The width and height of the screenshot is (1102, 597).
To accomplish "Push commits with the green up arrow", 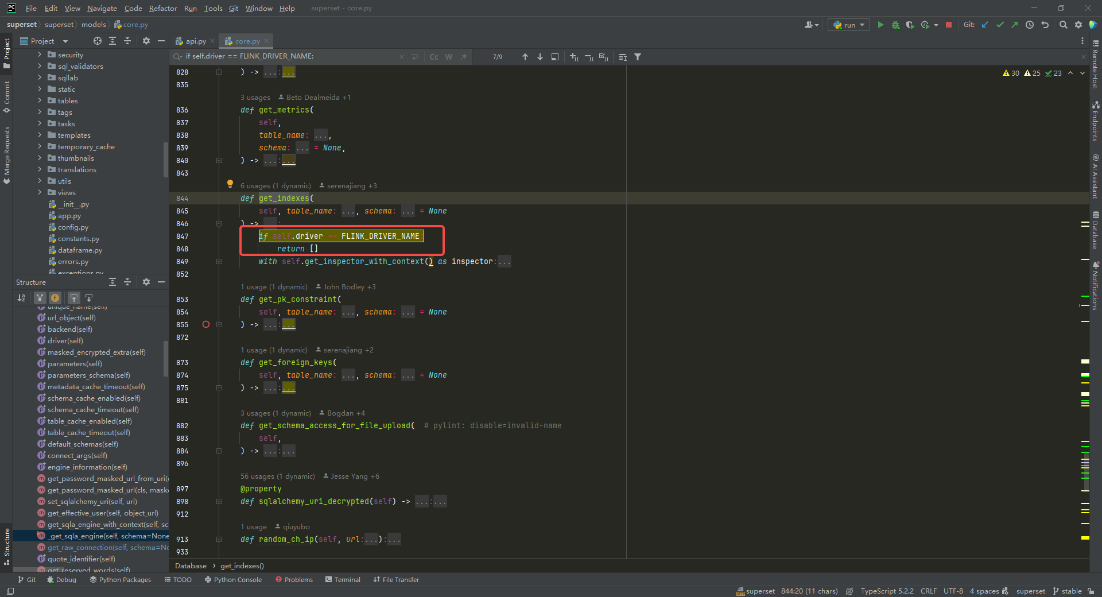I will 1015,25.
